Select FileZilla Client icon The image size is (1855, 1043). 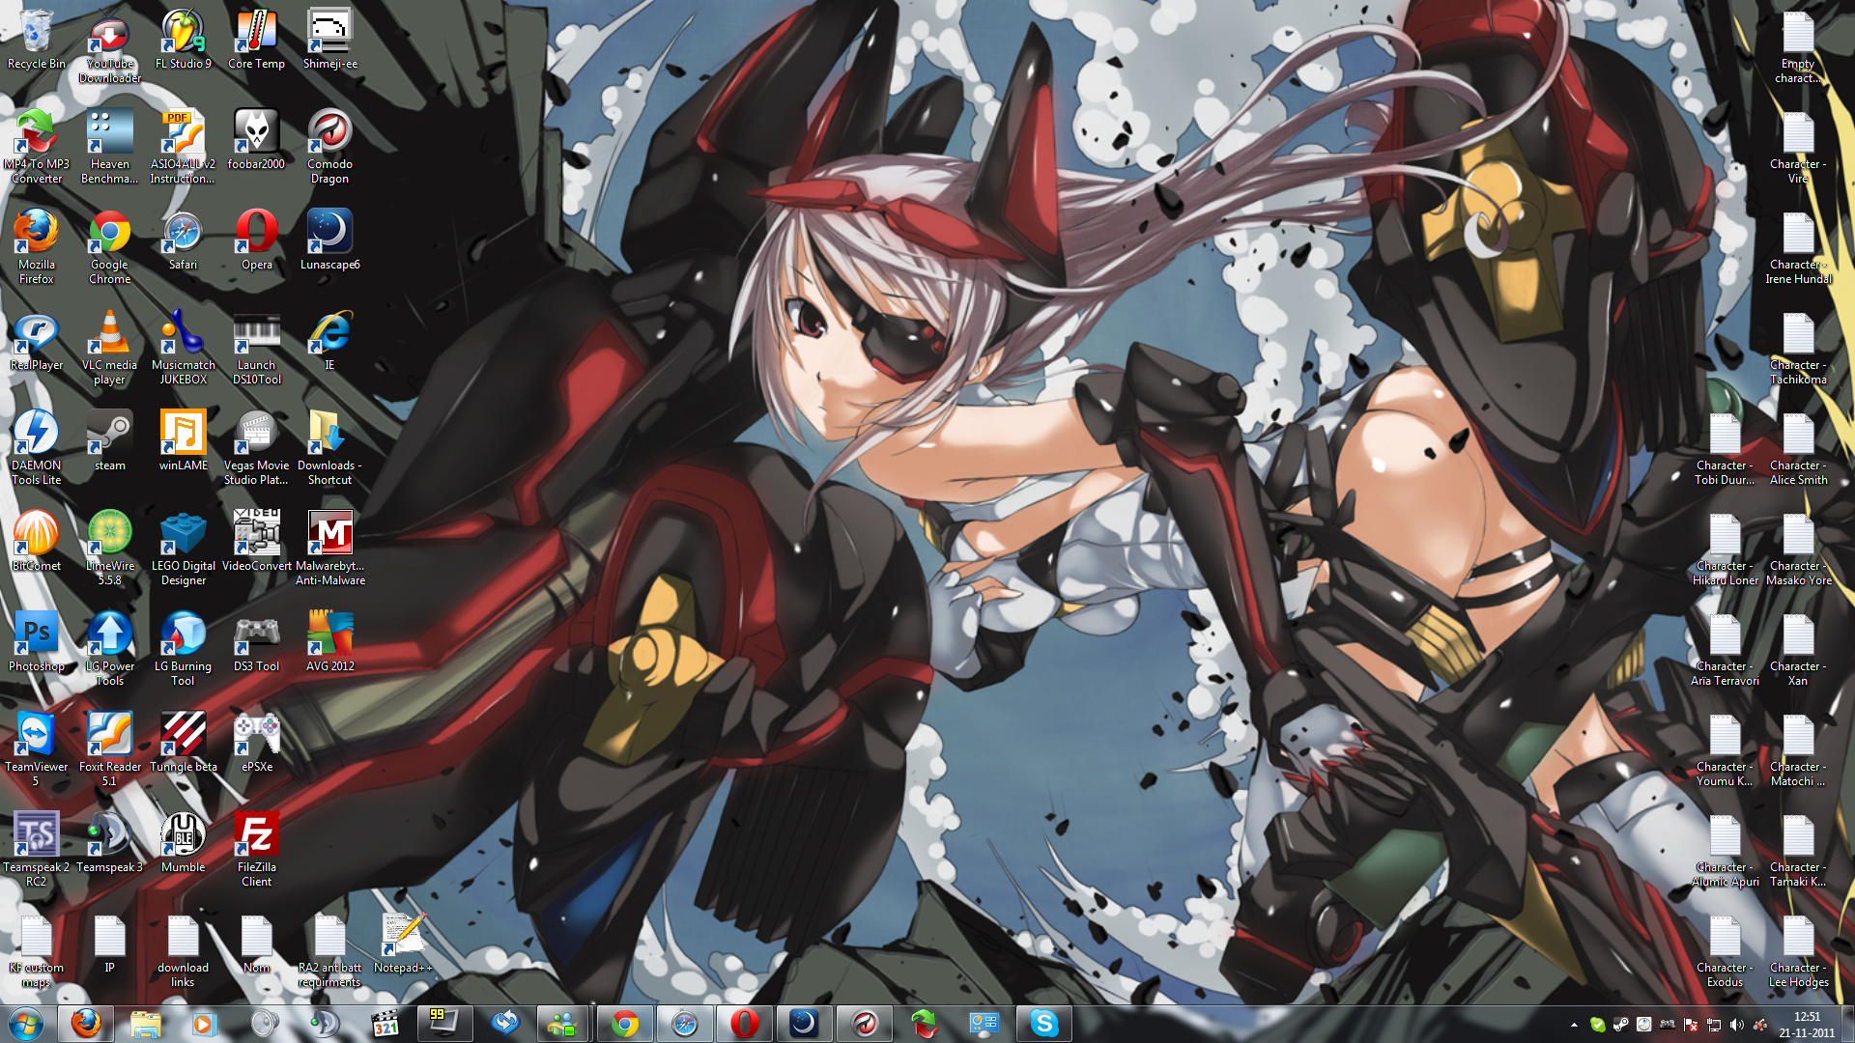point(257,850)
